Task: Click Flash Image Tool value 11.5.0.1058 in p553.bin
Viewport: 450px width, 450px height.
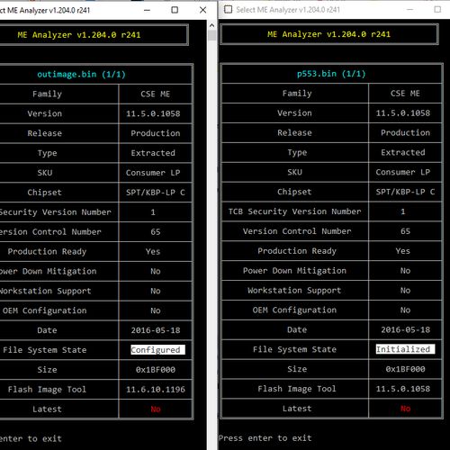Action: click(x=403, y=389)
